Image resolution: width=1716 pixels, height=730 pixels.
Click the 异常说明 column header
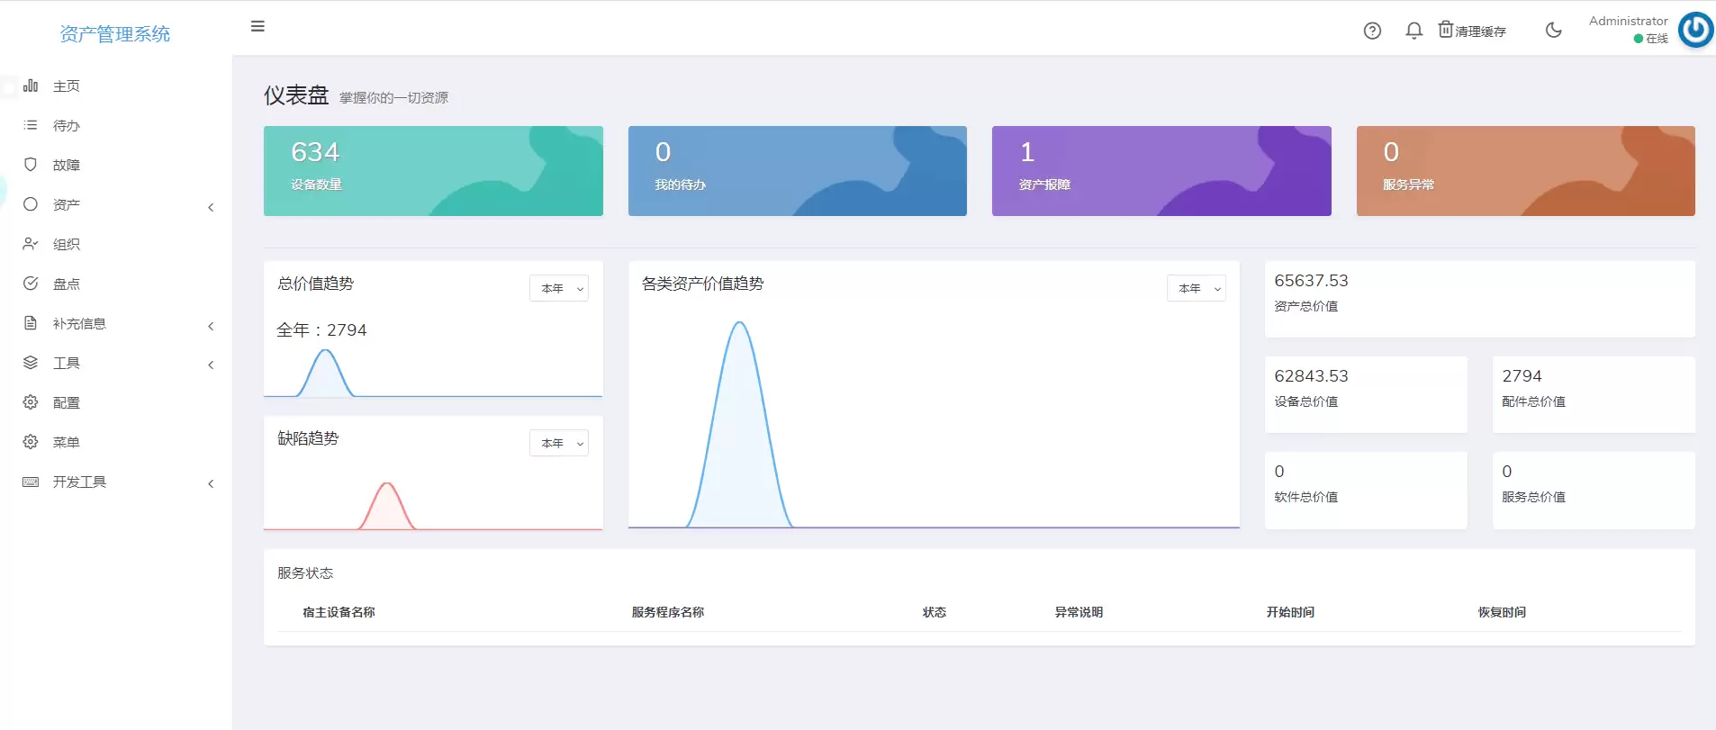coord(1079,612)
